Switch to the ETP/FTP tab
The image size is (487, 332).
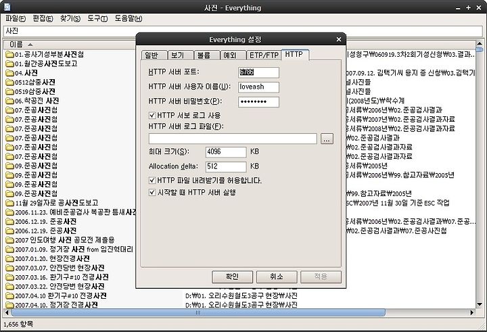264,55
